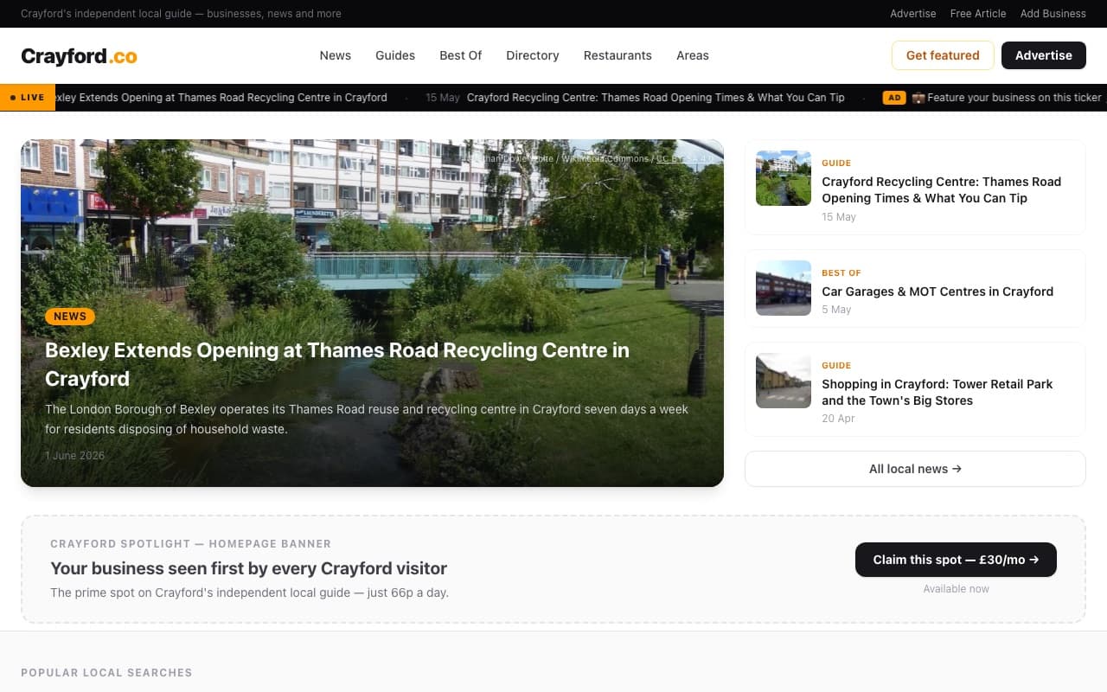Click the POPULAR LOCAL SEARCHES heading
Viewport: 1107px width, 692px height.
point(106,672)
